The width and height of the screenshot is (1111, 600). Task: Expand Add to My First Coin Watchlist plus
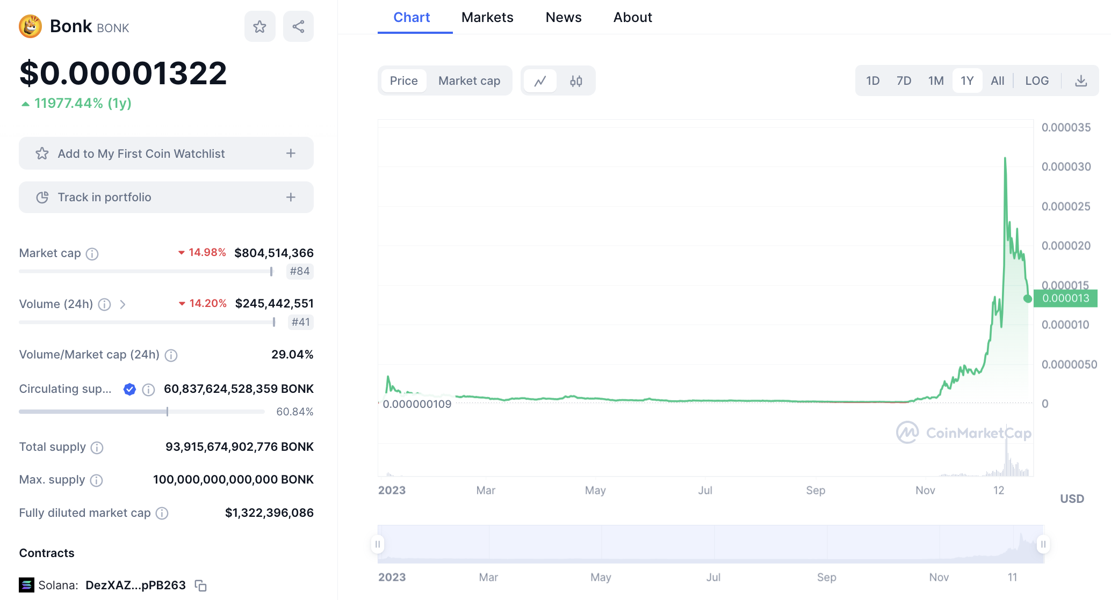(x=291, y=153)
